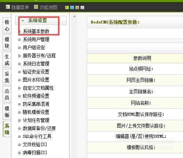Click bullet icon beside 文件校验[S]
The width and height of the screenshot is (183, 158).
click(x=19, y=145)
